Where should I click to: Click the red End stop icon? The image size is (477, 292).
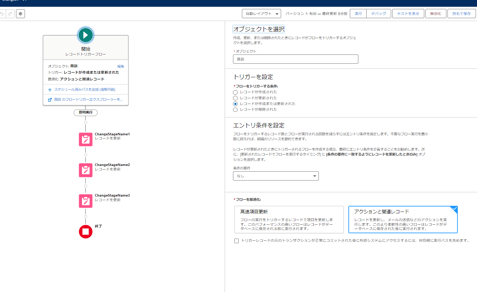(85, 232)
